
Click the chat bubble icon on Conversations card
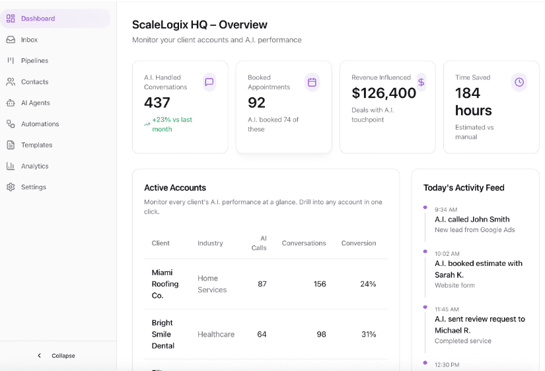tap(209, 82)
